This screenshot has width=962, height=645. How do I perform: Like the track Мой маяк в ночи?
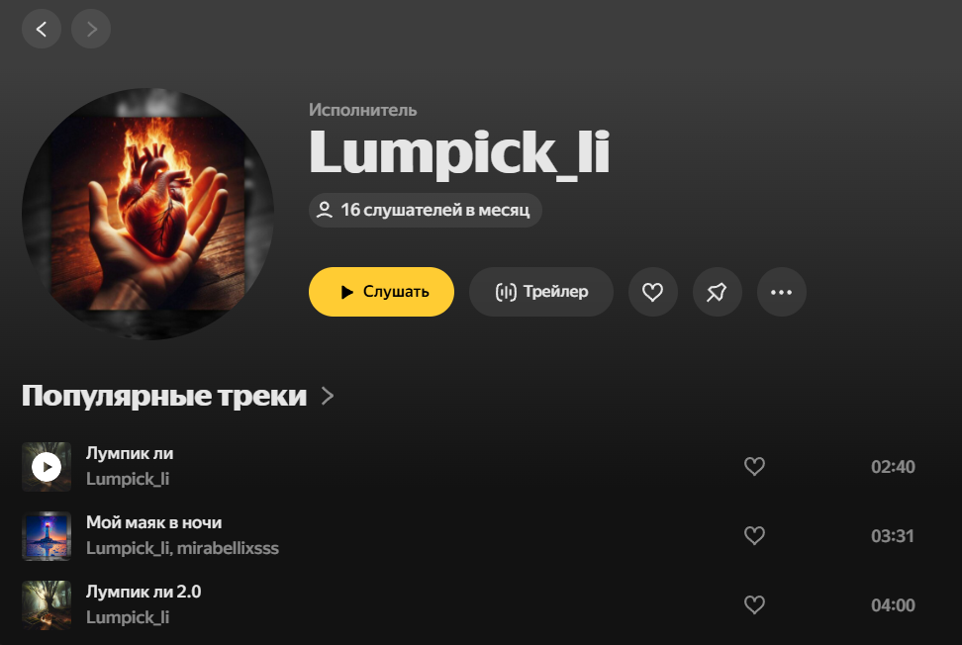(754, 536)
